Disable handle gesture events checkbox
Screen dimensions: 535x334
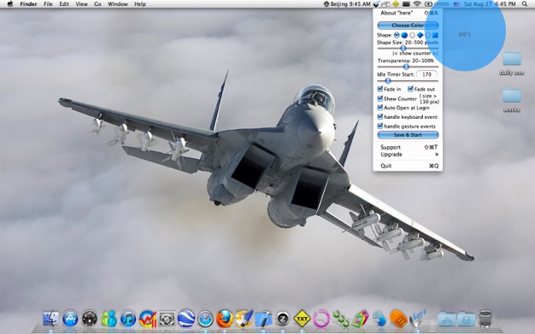click(380, 126)
